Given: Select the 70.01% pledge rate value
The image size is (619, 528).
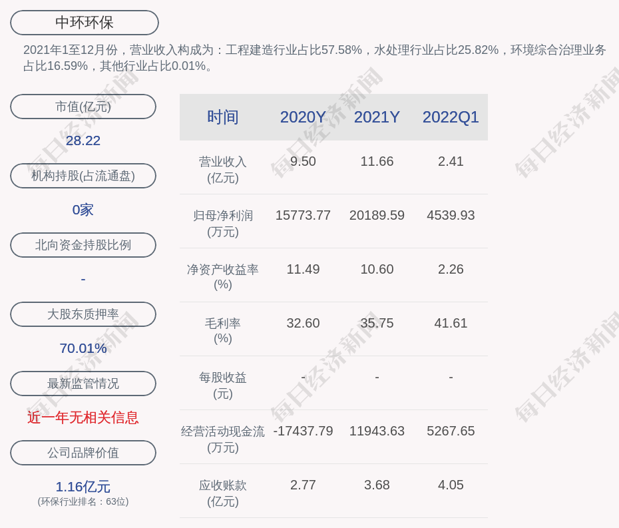Looking at the screenshot, I should click(x=83, y=348).
